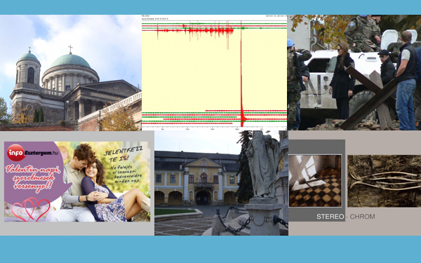Open the Esztergom basilica photo
This screenshot has height=263, width=421.
tap(71, 73)
